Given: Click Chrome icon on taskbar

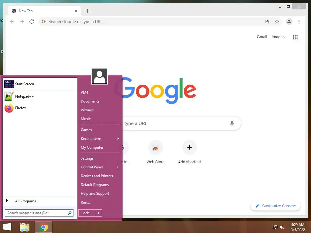Looking at the screenshot, I should (x=43, y=227).
